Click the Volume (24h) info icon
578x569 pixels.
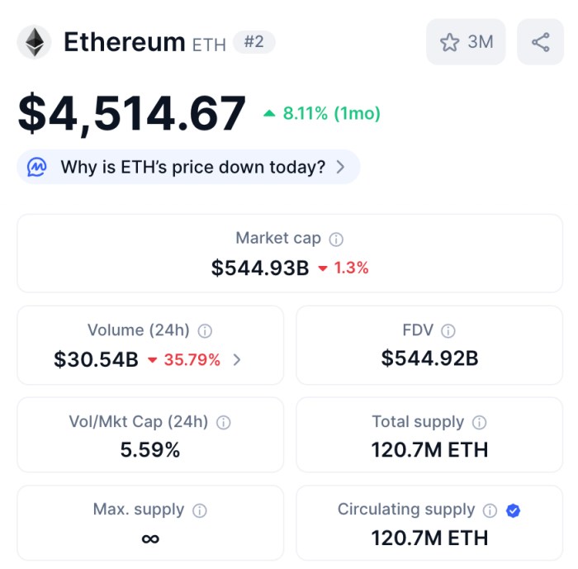(x=205, y=331)
